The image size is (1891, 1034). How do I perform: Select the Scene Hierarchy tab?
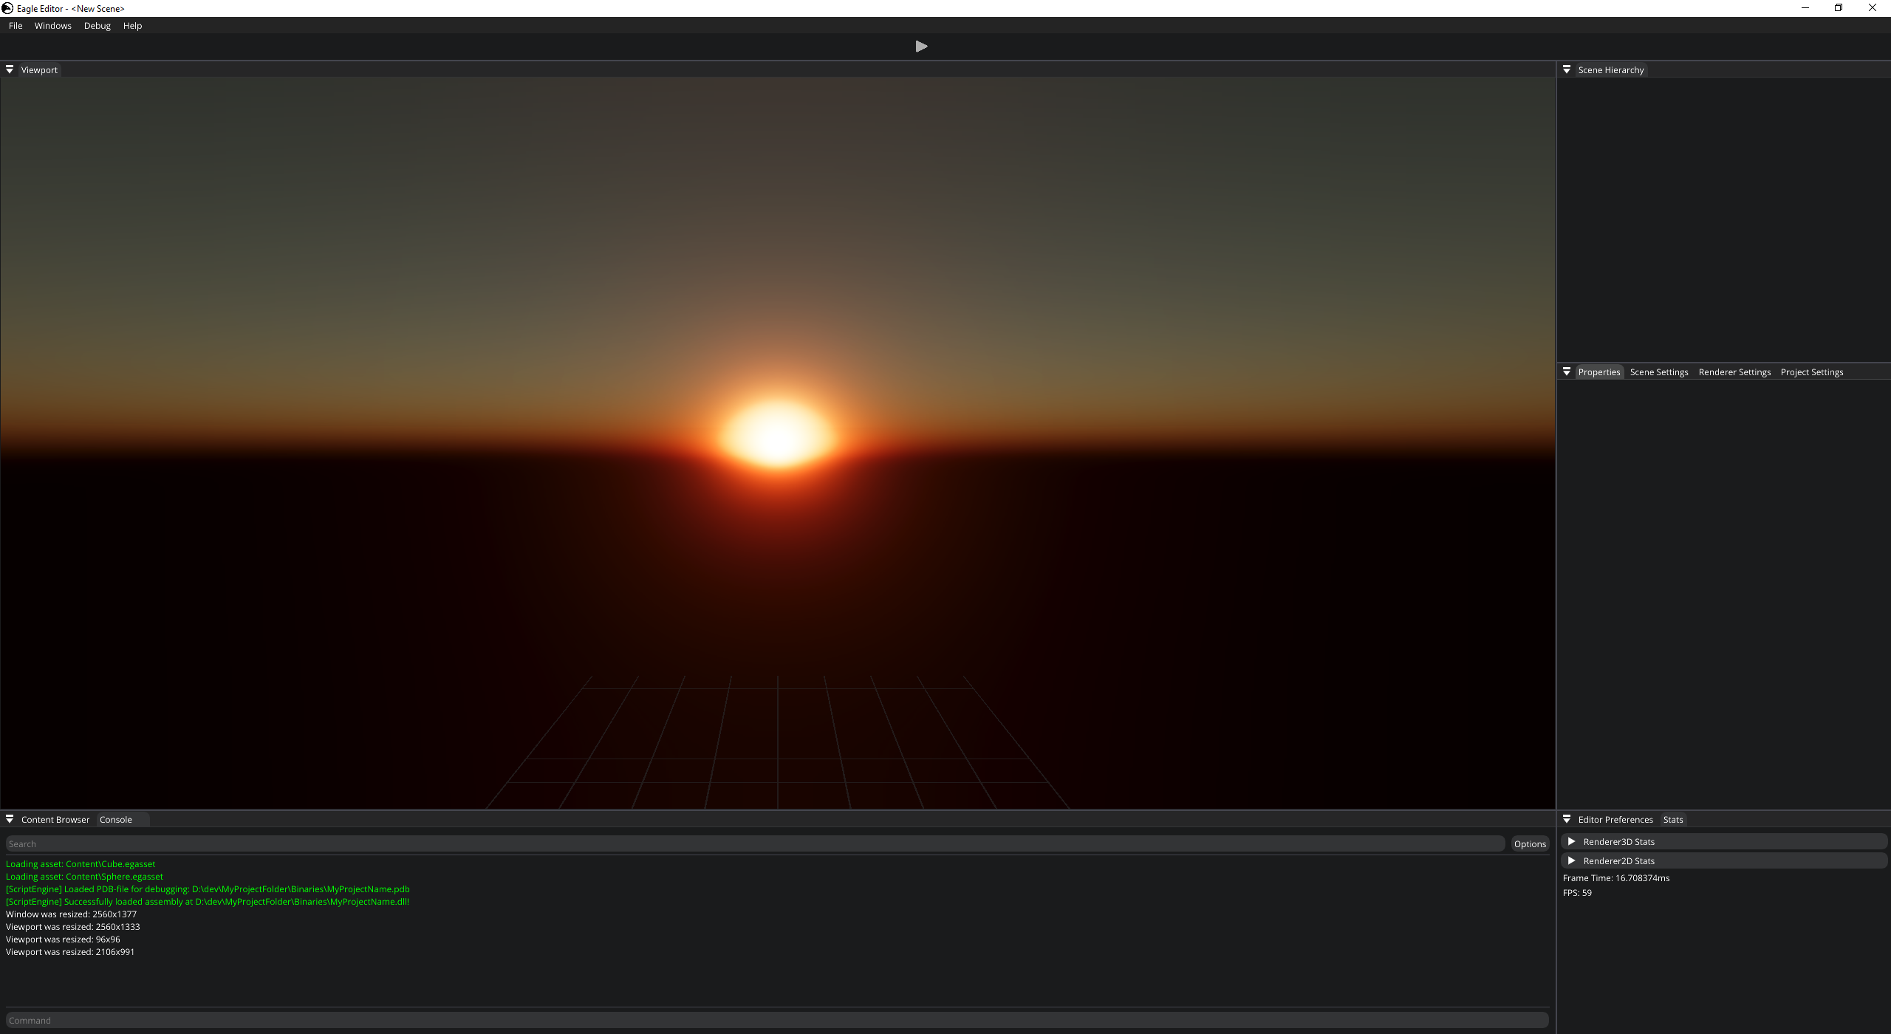pos(1611,70)
